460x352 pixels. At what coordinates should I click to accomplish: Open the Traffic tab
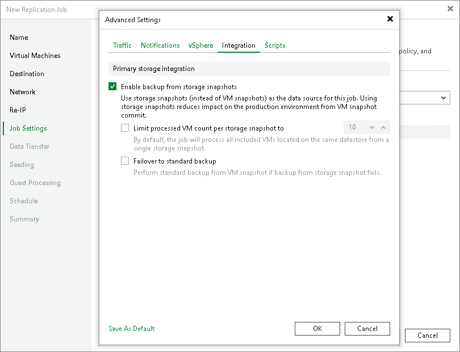point(122,45)
